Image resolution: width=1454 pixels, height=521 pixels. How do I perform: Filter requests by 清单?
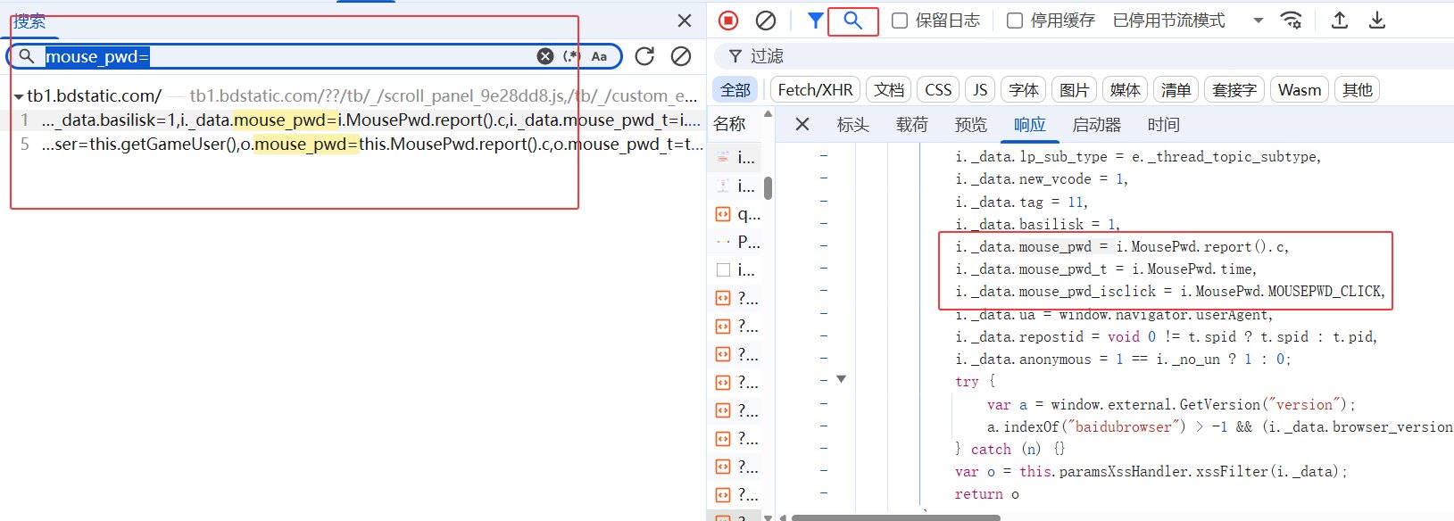coord(1176,90)
